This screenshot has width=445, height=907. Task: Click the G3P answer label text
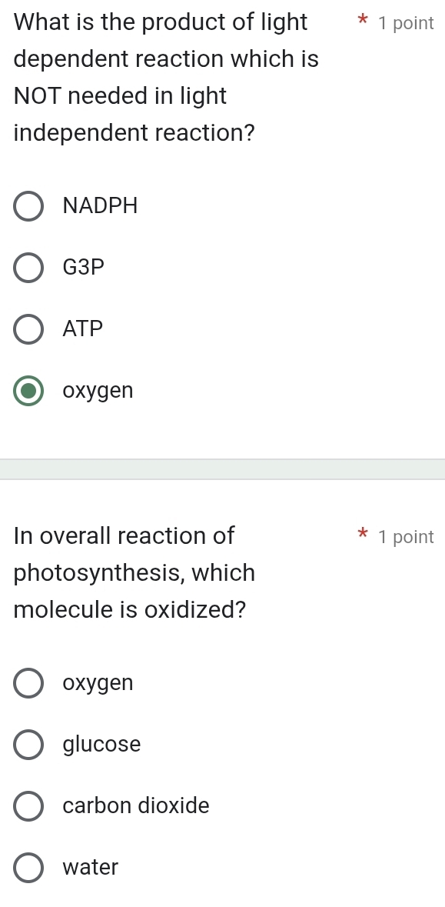tap(83, 268)
